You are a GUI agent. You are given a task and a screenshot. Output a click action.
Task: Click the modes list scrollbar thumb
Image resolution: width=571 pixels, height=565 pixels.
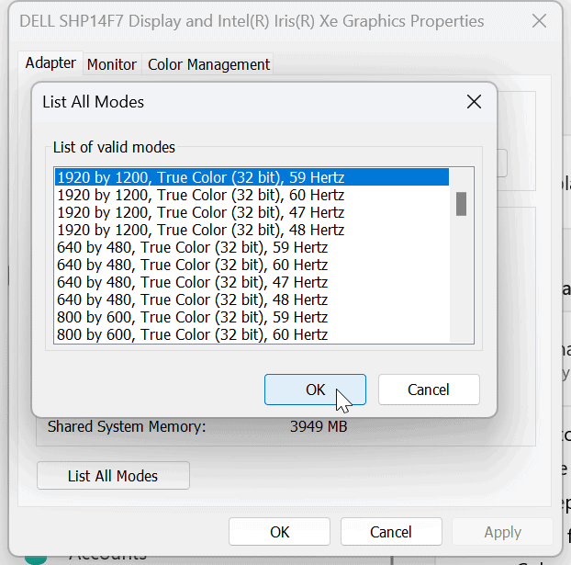pyautogui.click(x=462, y=203)
